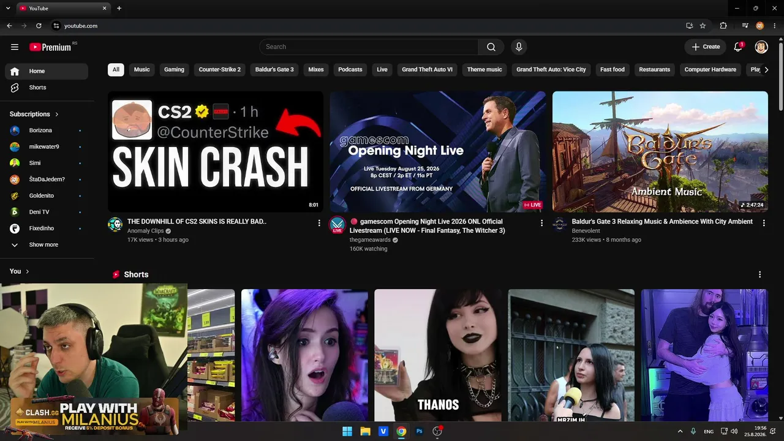The image size is (784, 441).
Task: Open the Anomaly Clips channel avatar
Action: (115, 224)
